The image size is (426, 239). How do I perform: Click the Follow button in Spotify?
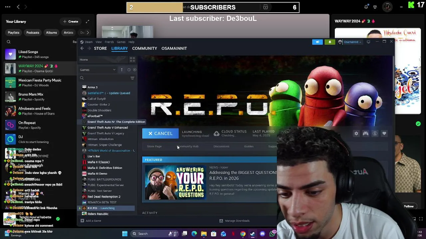point(409,206)
